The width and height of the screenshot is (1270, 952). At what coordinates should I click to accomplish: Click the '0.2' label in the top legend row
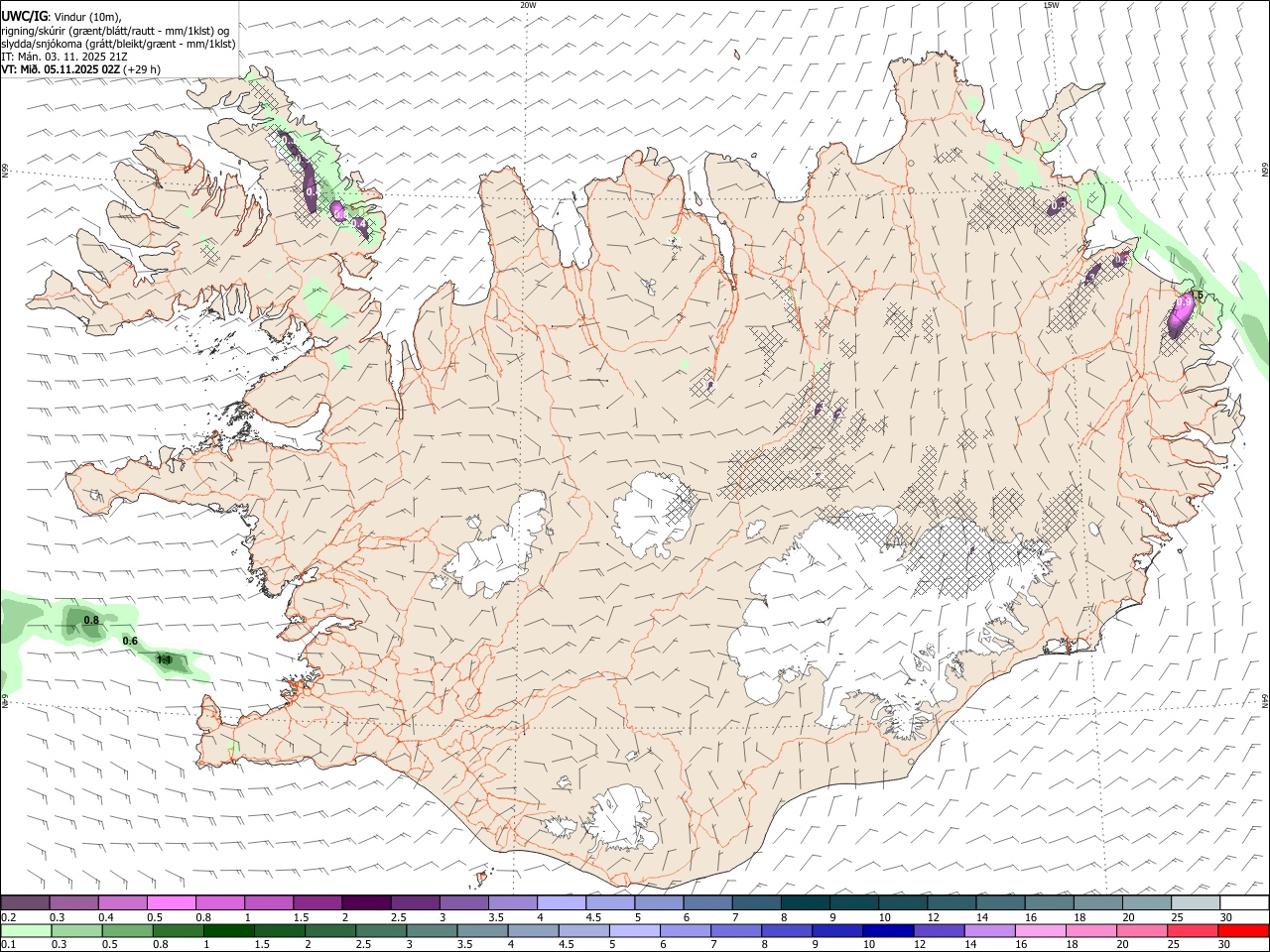[x=9, y=917]
